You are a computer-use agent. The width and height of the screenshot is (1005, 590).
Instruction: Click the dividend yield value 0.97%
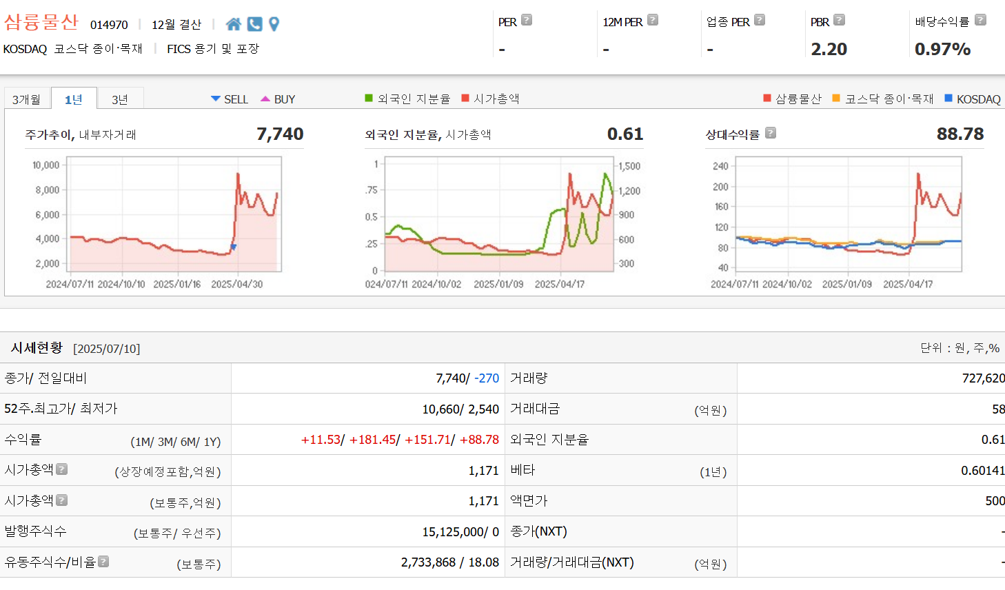click(x=942, y=49)
